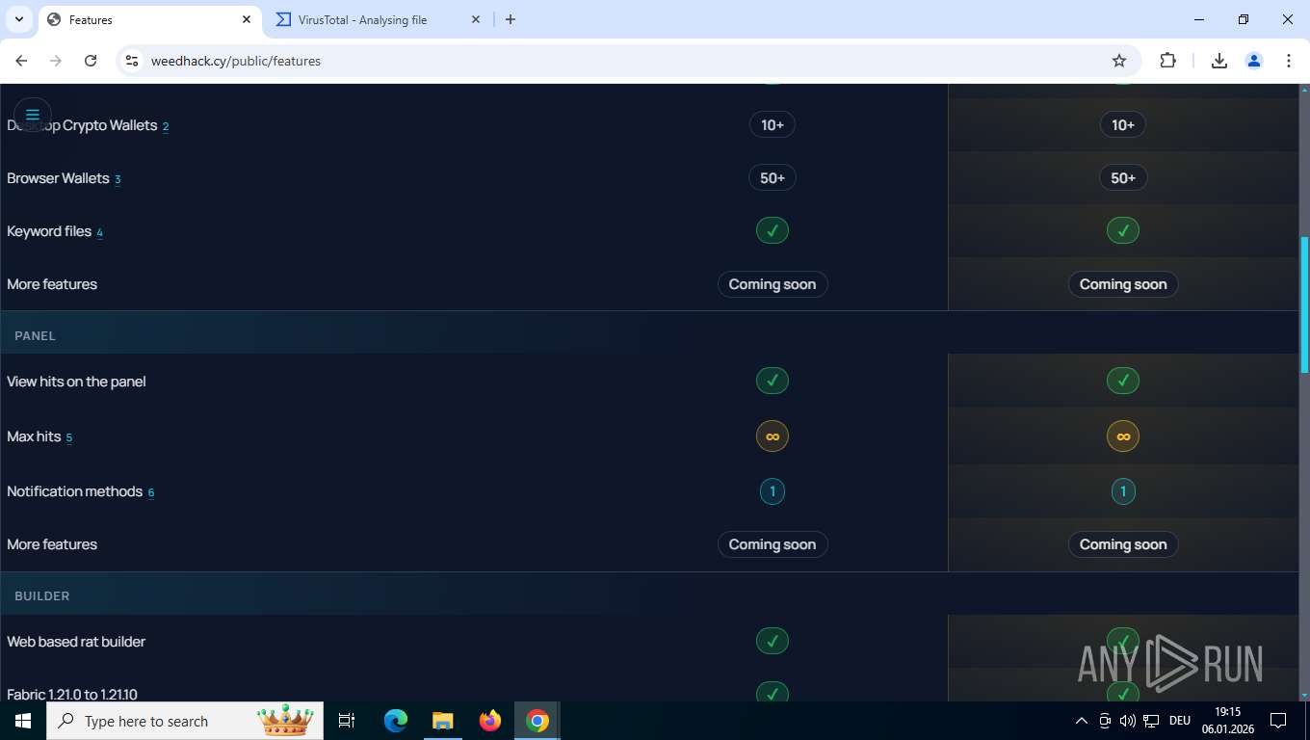Click the first checkmark for Keyword files

pyautogui.click(x=773, y=230)
